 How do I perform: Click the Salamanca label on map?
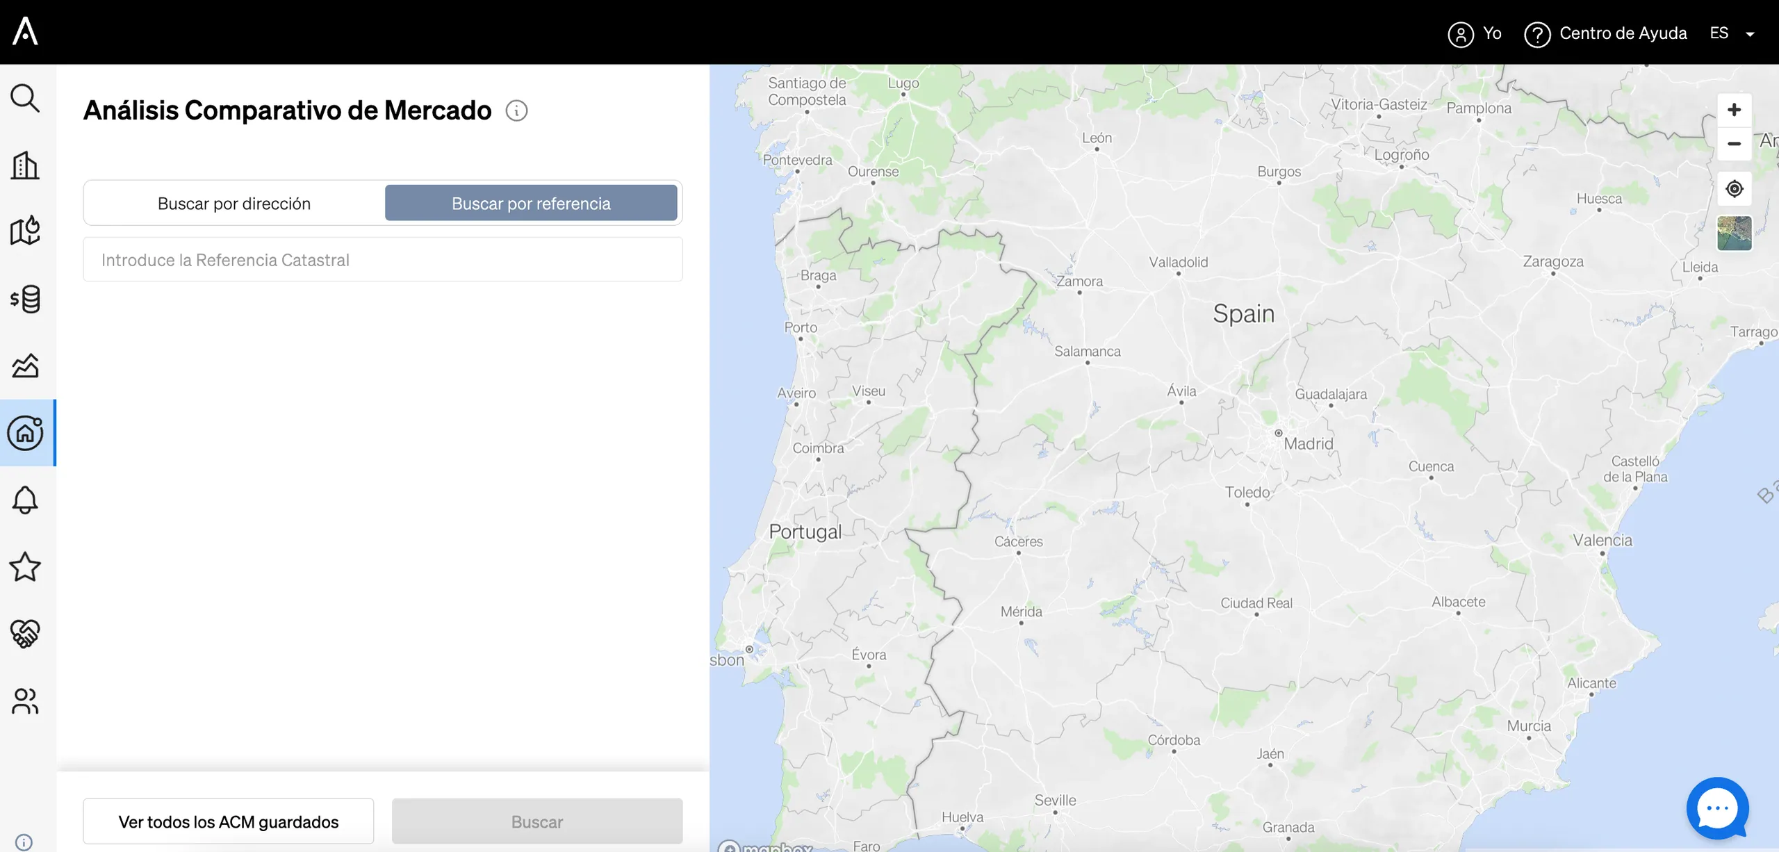pyautogui.click(x=1088, y=351)
